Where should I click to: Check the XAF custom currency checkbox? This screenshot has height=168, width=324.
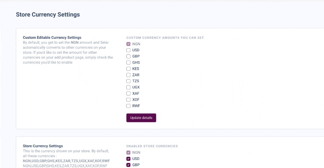coord(128,93)
